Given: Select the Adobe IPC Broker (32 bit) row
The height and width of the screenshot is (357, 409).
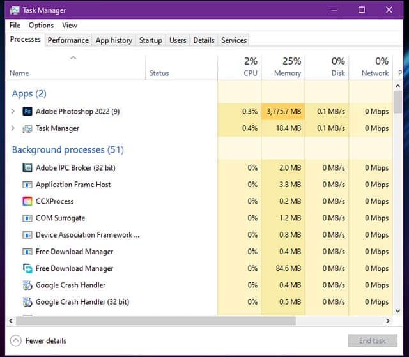Looking at the screenshot, I should click(x=199, y=168).
